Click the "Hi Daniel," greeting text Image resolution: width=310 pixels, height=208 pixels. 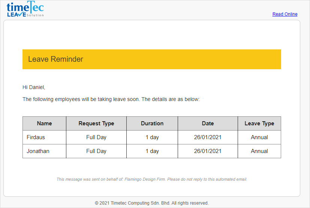pyautogui.click(x=34, y=87)
